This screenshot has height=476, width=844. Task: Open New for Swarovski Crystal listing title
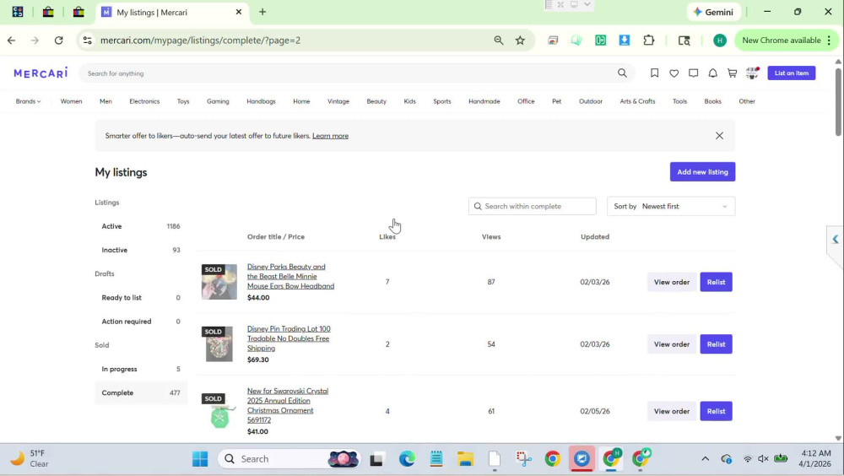288,405
